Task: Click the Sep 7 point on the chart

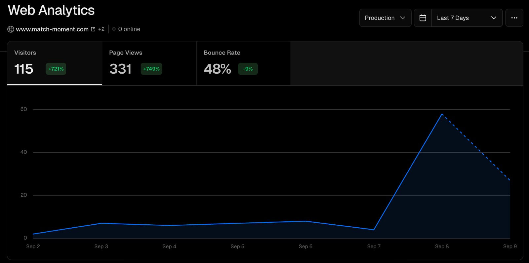Action: [374, 230]
